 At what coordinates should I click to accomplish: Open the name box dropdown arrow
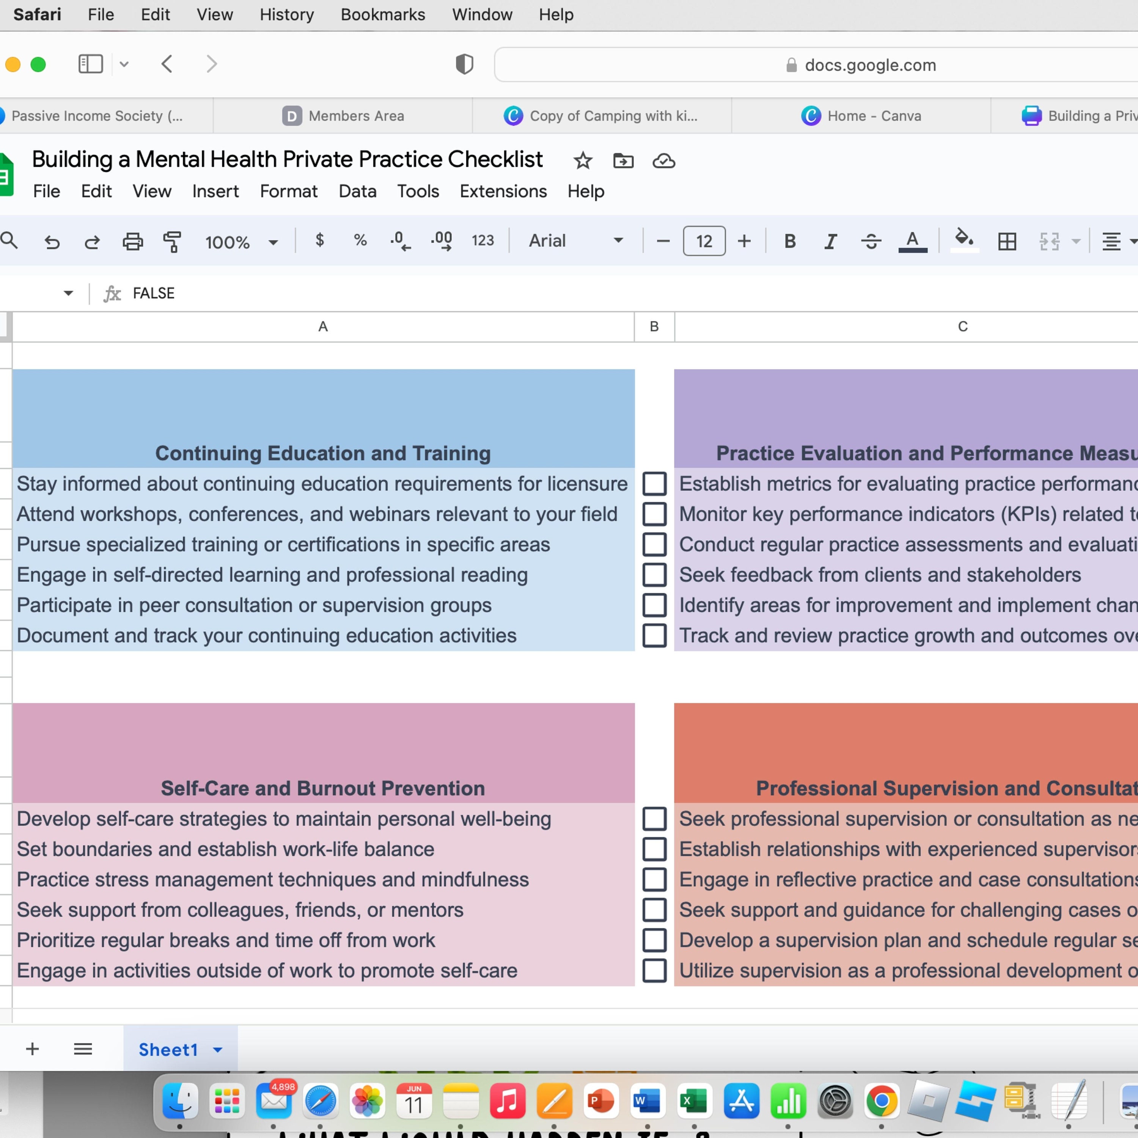(68, 293)
